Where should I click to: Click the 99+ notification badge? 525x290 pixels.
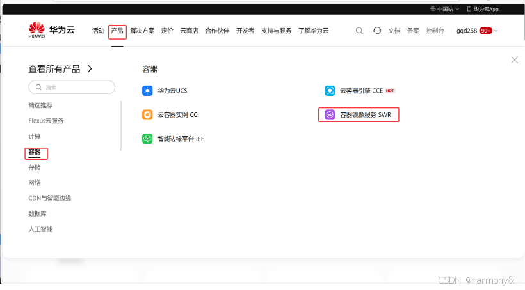click(485, 31)
